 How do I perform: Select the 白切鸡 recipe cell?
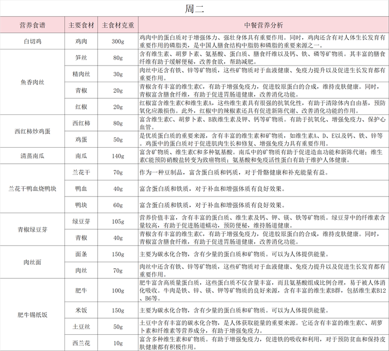click(32, 41)
